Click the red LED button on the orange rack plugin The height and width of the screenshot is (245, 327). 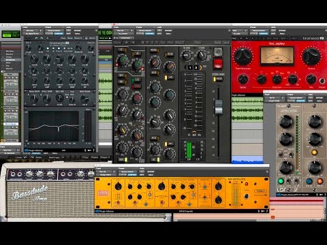coord(247,184)
